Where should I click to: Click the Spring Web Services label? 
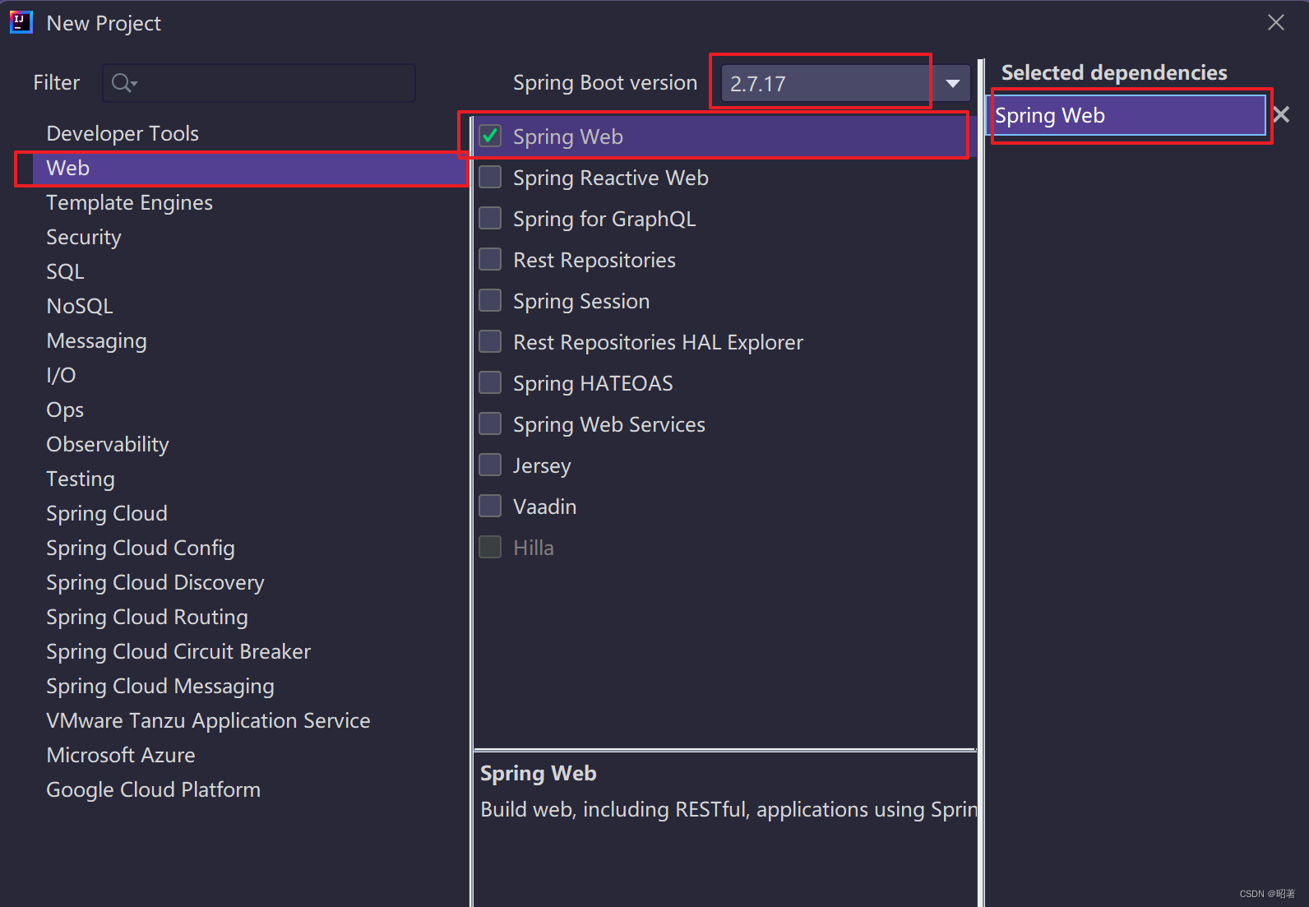coord(609,424)
